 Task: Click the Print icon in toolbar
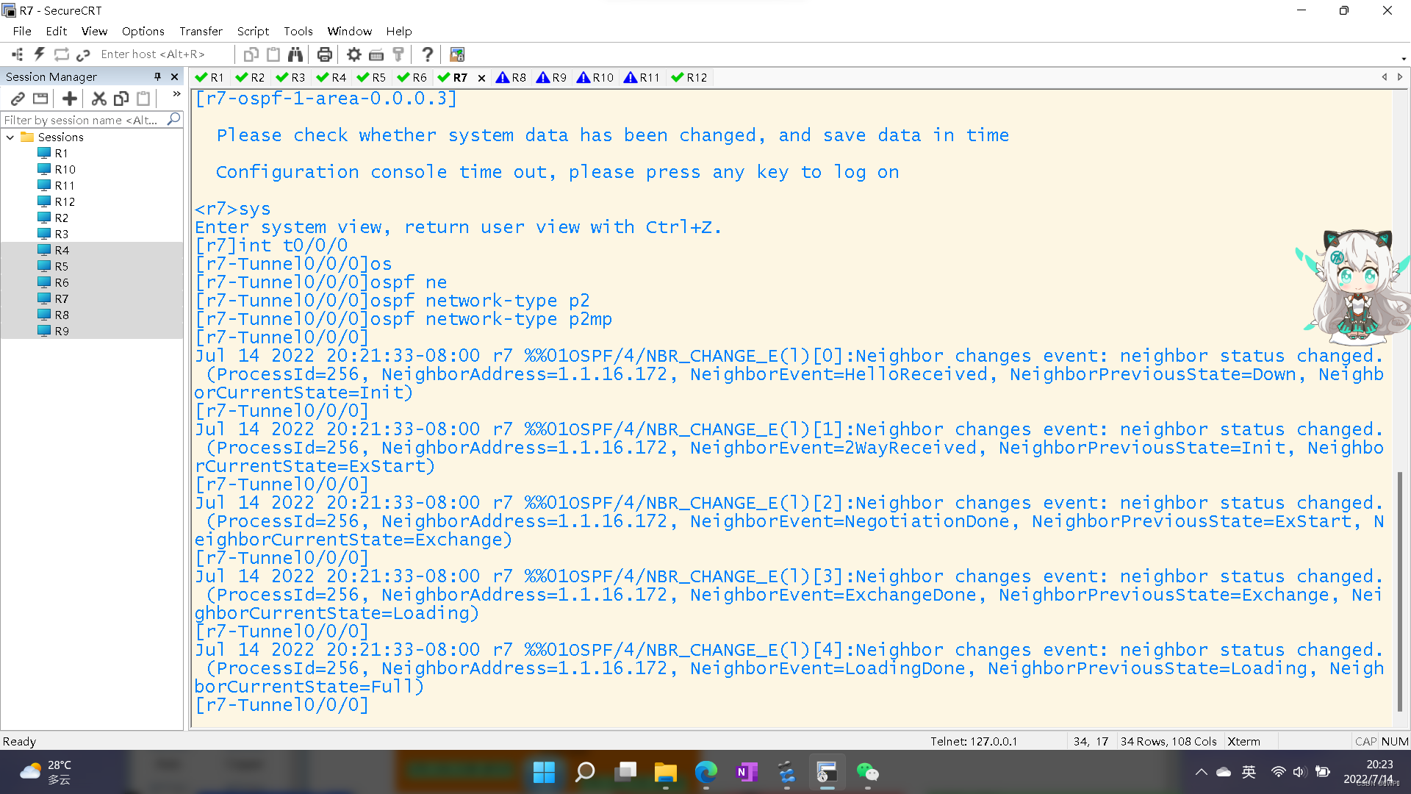click(x=324, y=54)
